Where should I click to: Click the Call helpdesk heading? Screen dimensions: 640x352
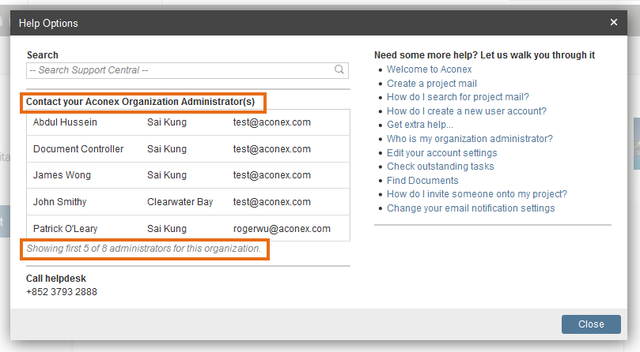coord(56,279)
